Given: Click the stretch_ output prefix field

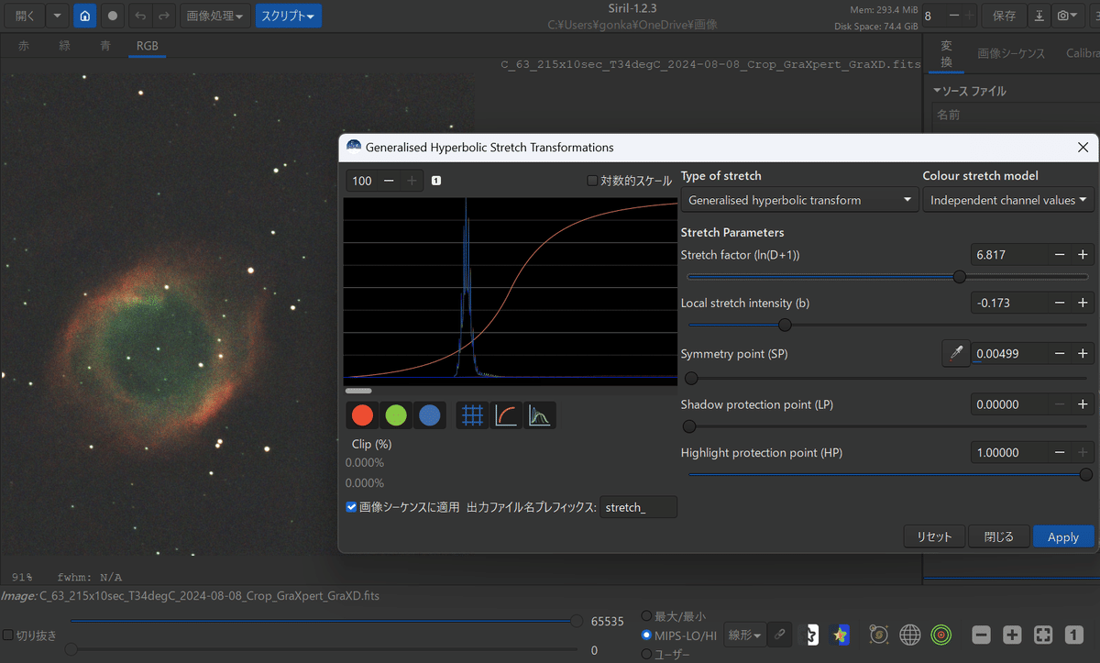Looking at the screenshot, I should pos(638,507).
